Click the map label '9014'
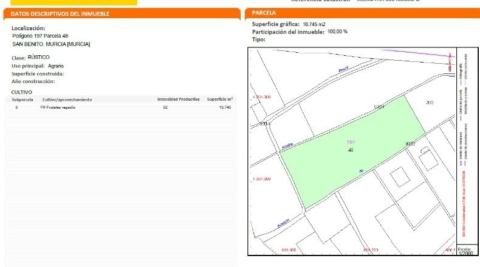480x267 pixels. click(x=265, y=124)
